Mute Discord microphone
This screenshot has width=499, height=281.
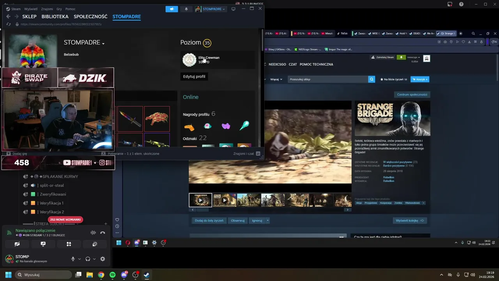point(73,259)
